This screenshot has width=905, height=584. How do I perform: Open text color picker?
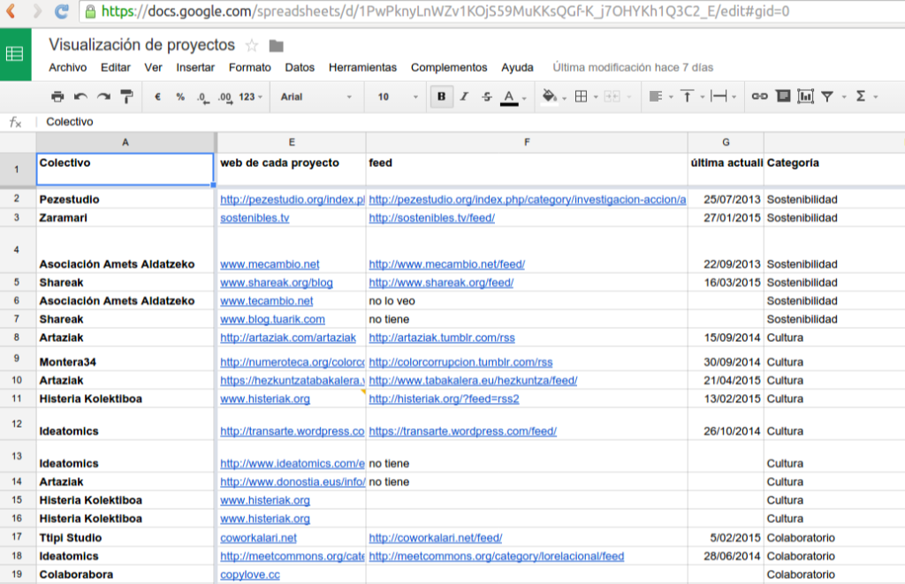pos(508,97)
